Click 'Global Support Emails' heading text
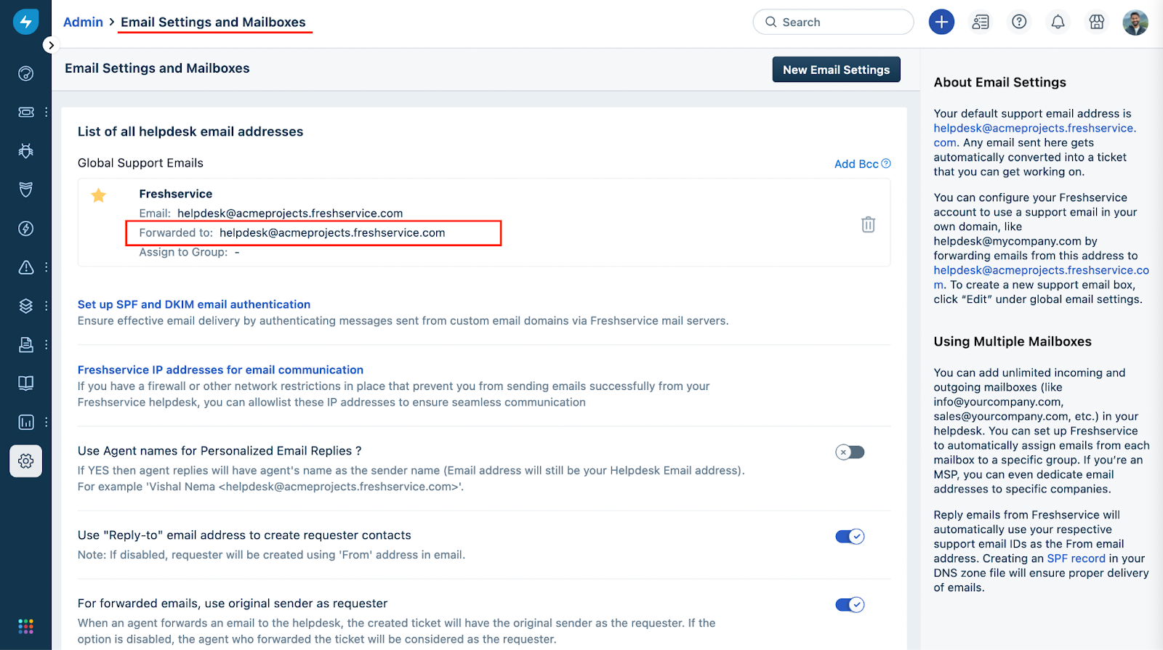The height and width of the screenshot is (650, 1163). pyautogui.click(x=140, y=163)
